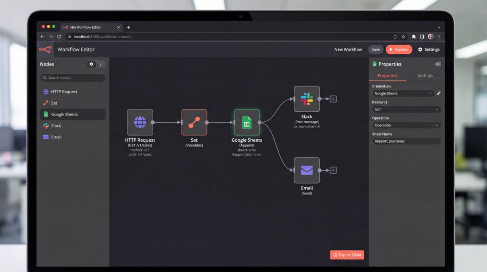
Task: Open Nodes panel three-dot menu
Action: [101, 64]
